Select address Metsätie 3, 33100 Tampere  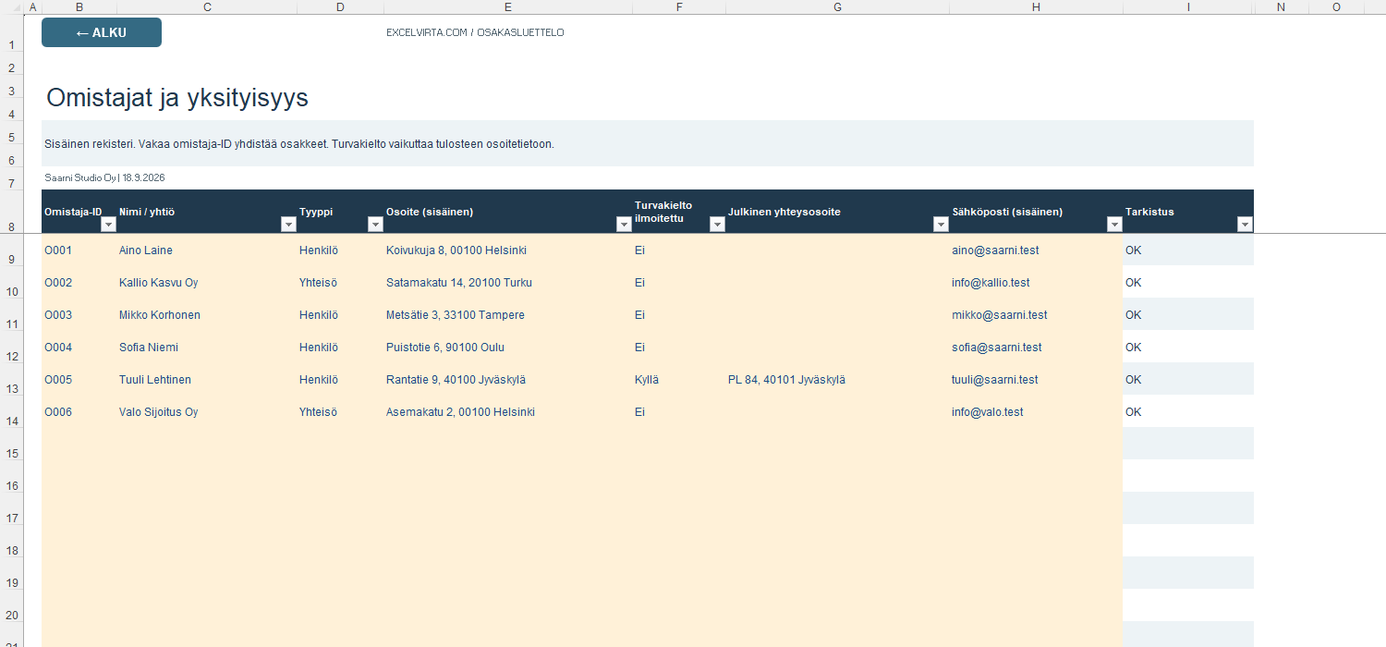pyautogui.click(x=508, y=315)
